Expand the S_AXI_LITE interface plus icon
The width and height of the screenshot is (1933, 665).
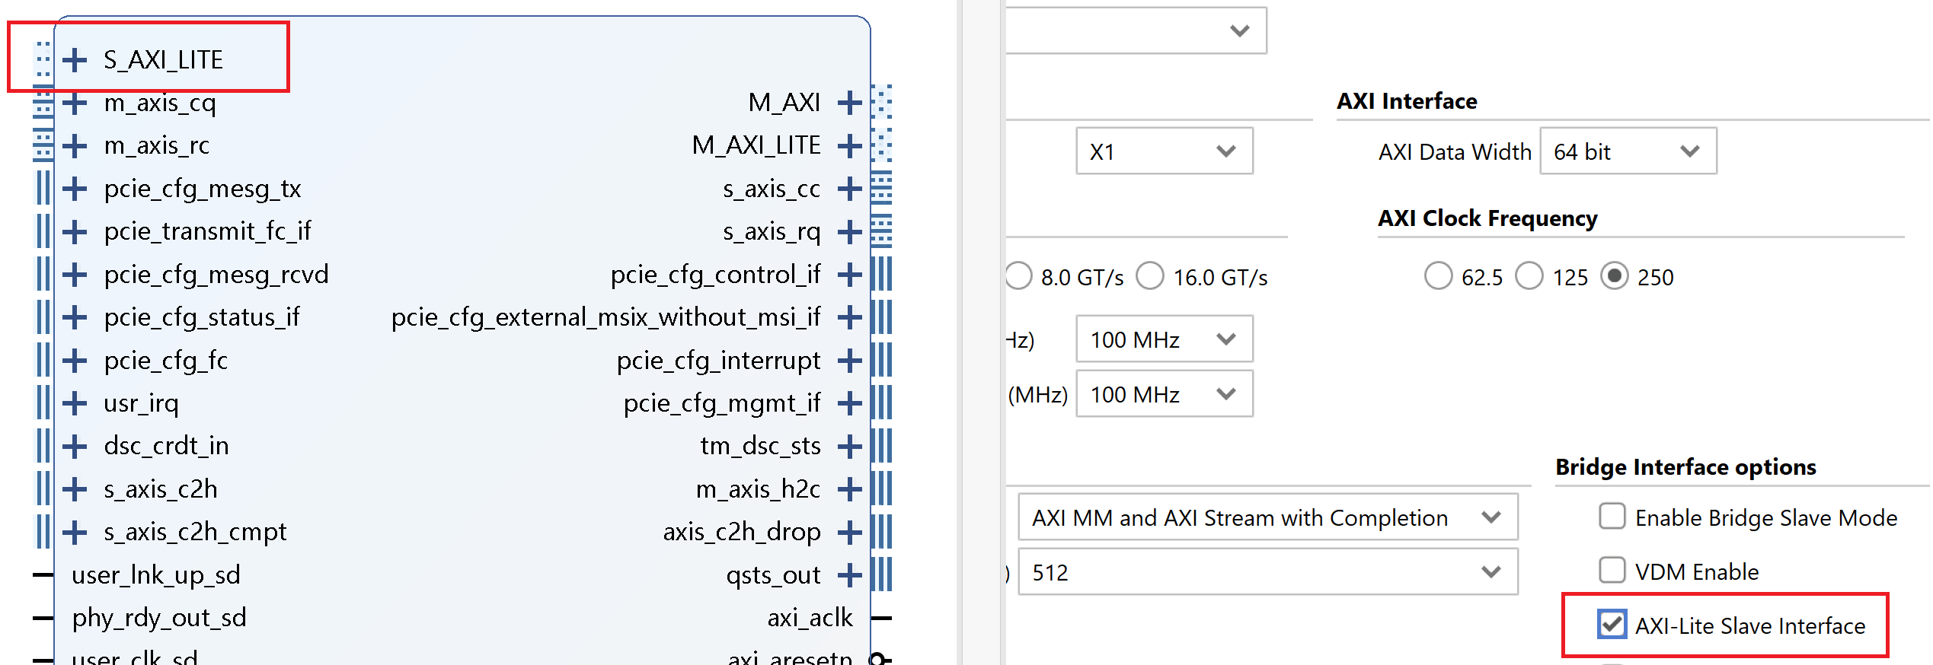75,59
